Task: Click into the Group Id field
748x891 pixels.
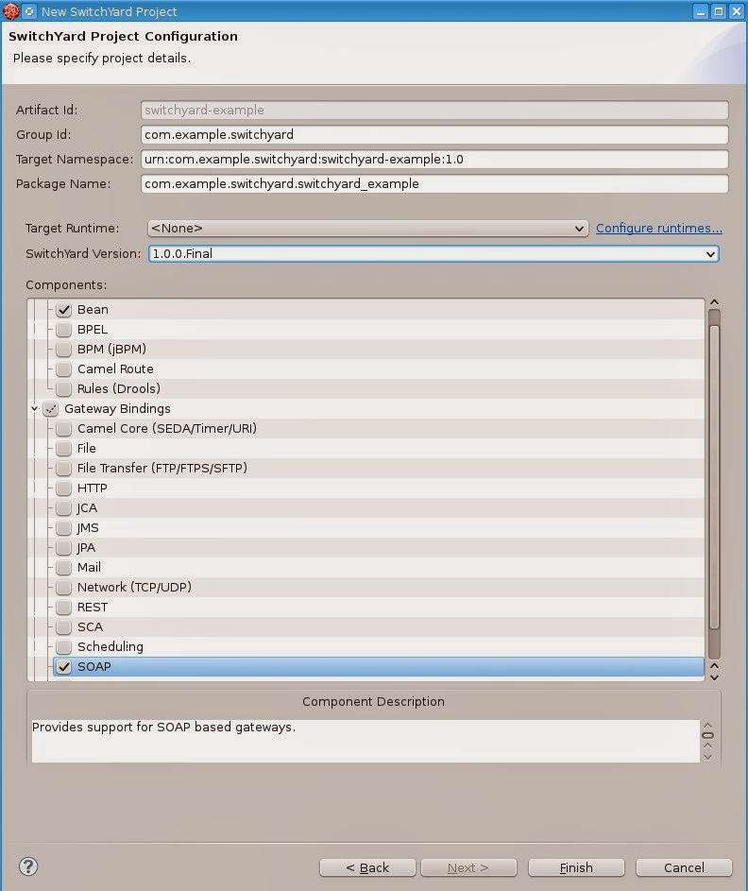Action: coord(434,135)
